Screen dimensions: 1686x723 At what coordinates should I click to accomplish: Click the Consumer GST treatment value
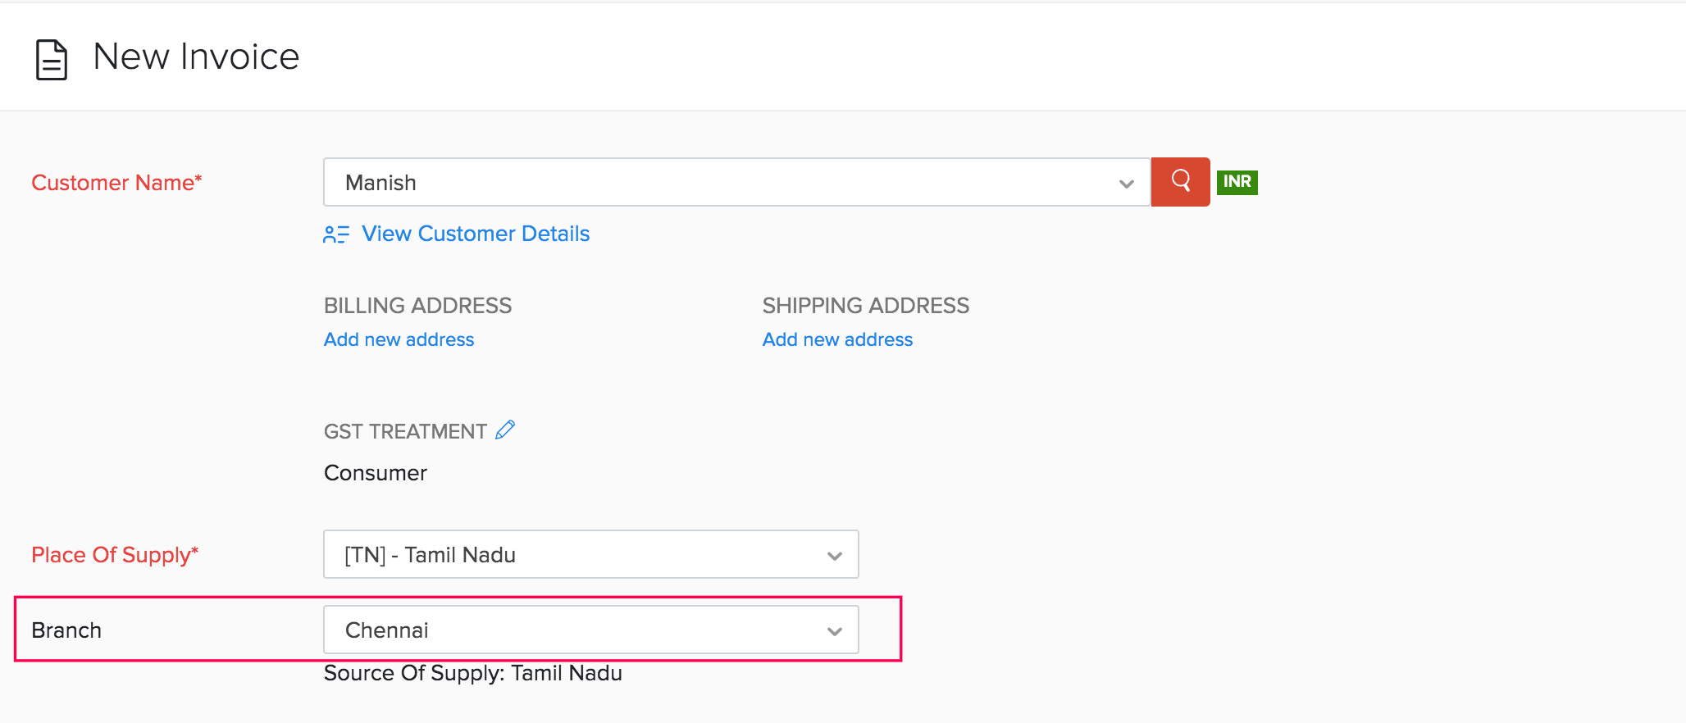[x=376, y=473]
